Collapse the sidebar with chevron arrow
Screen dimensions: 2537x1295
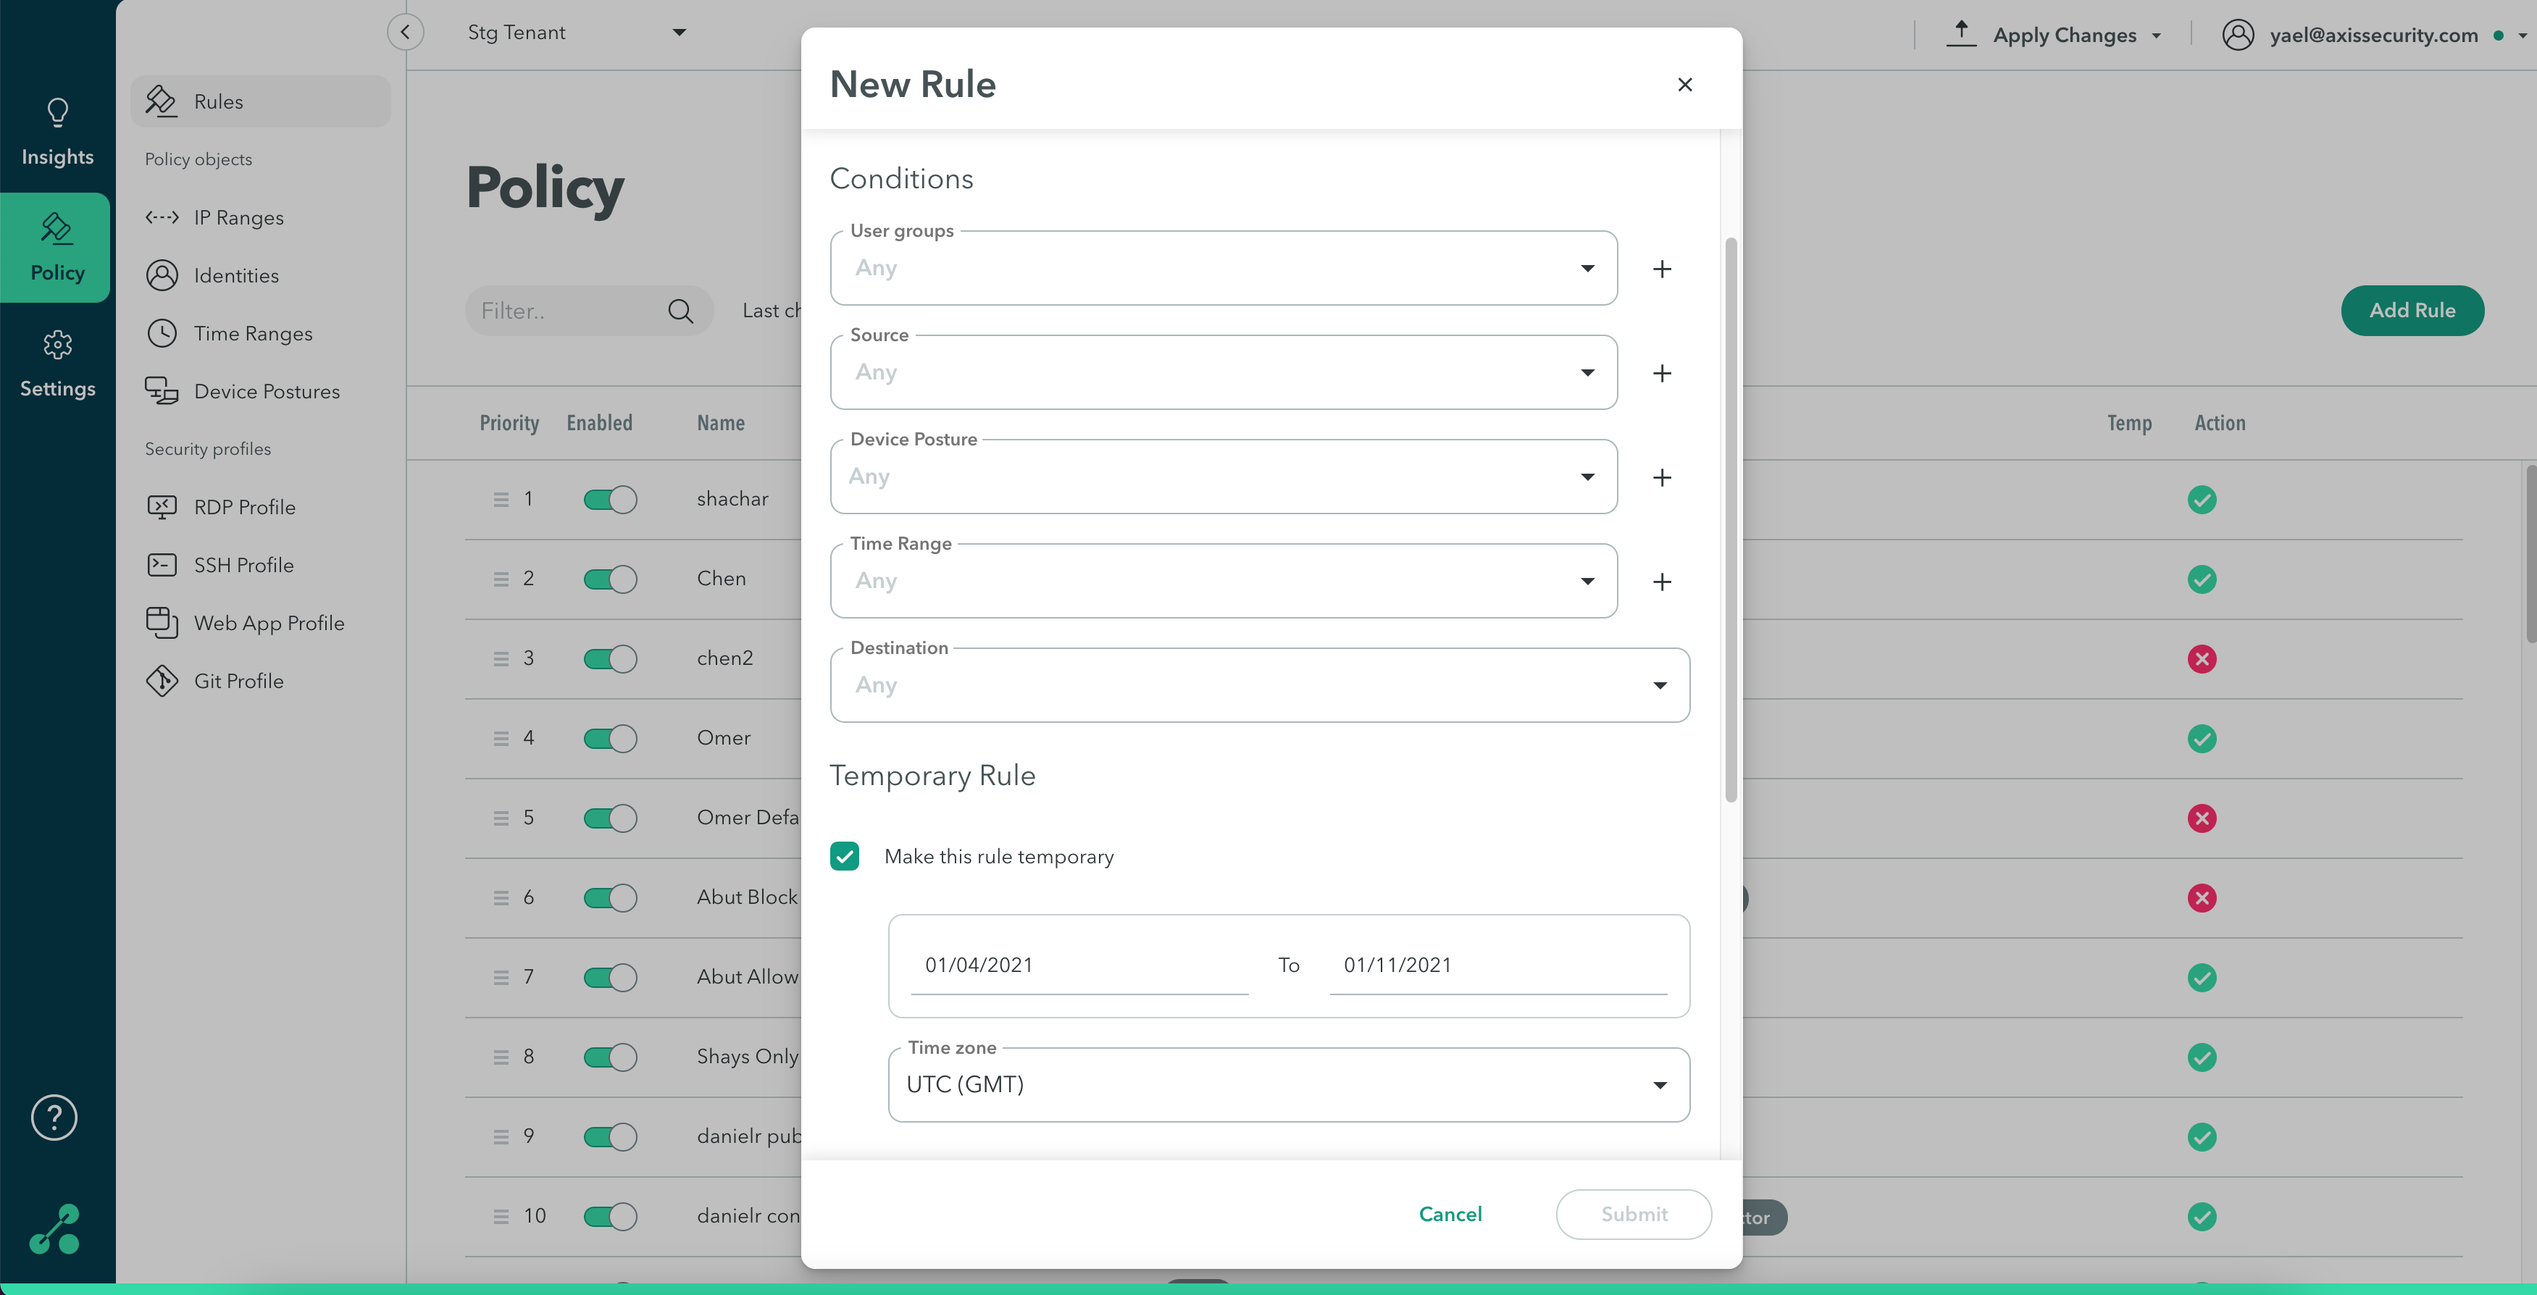point(405,33)
